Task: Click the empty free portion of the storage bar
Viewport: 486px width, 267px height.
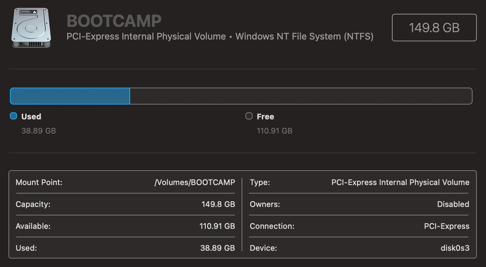Action: 301,96
